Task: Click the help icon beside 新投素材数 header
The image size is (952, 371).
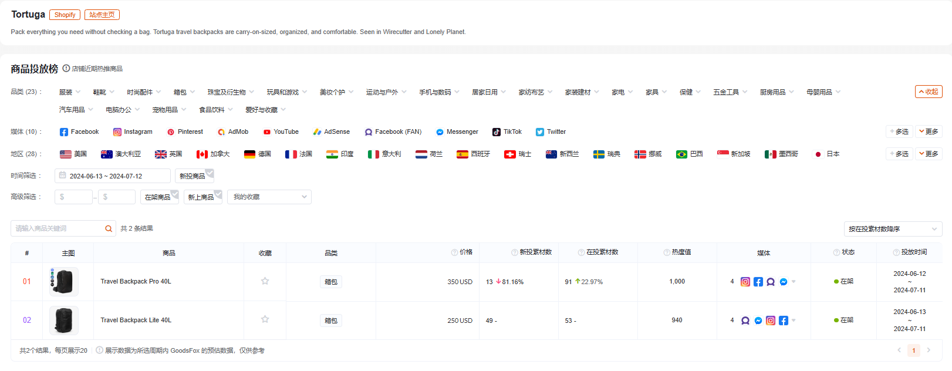Action: [x=515, y=252]
